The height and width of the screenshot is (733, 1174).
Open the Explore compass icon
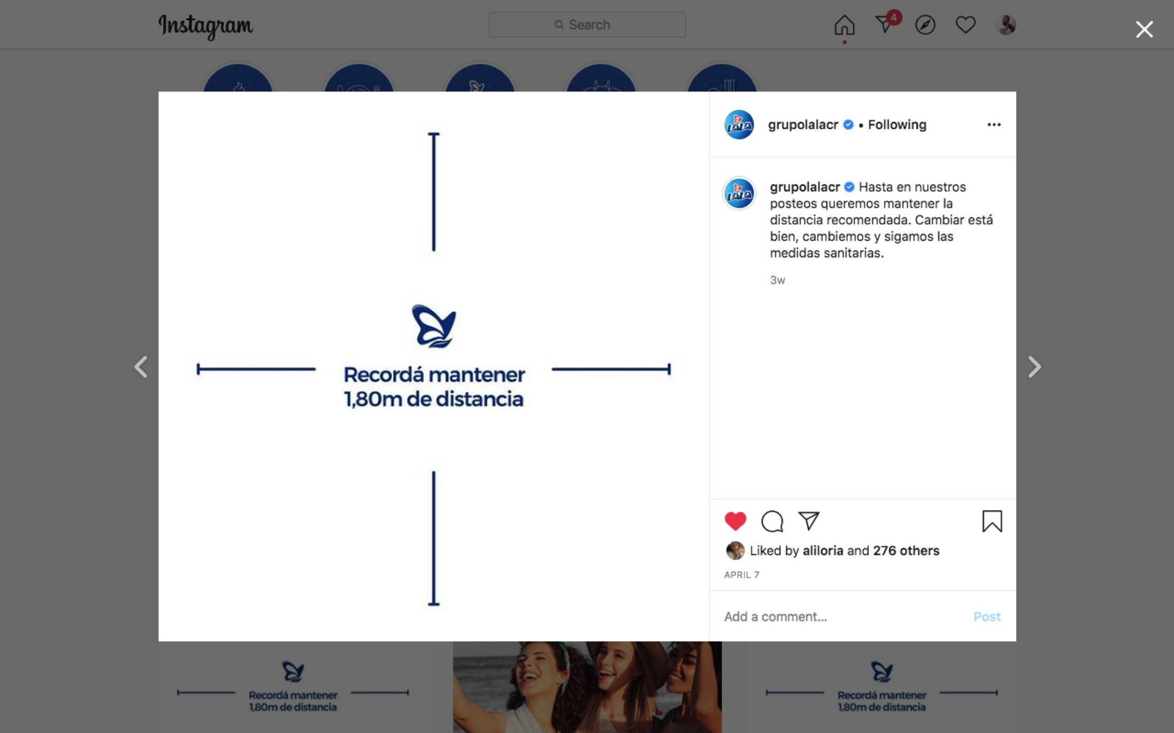click(x=925, y=25)
